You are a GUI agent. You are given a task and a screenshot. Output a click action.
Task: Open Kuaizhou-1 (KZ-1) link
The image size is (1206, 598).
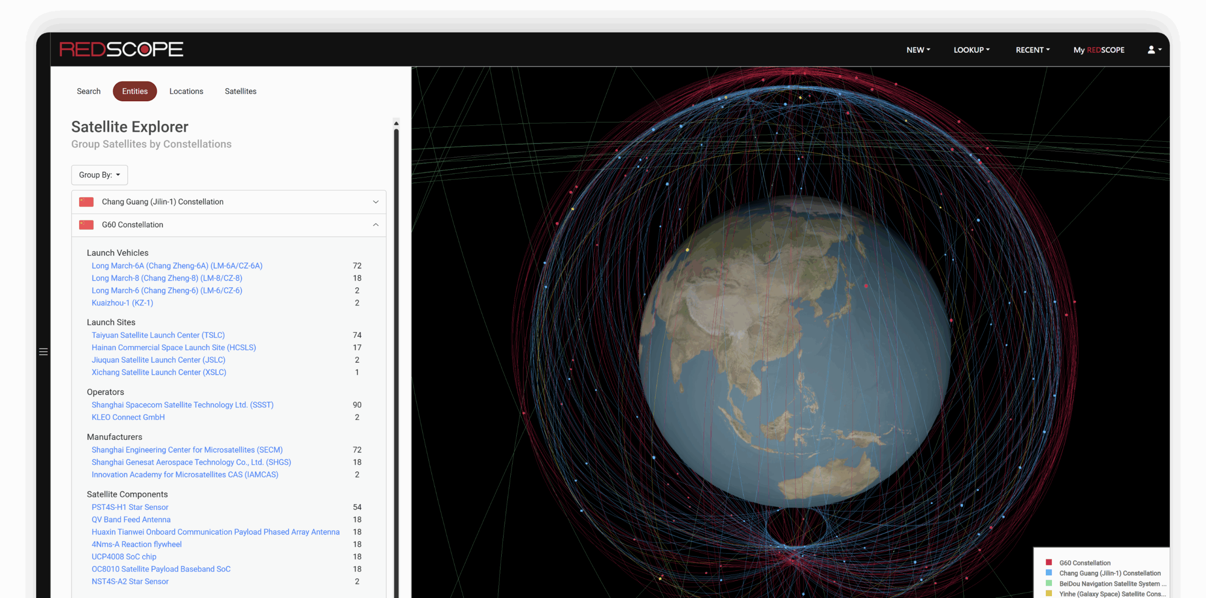tap(122, 303)
